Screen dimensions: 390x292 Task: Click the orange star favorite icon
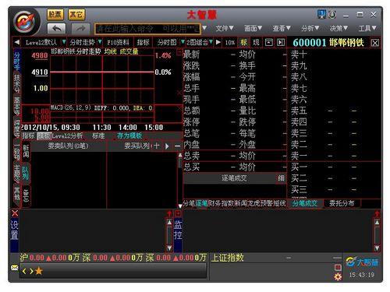coord(39,271)
